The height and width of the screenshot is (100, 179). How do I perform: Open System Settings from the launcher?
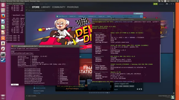point(3,49)
